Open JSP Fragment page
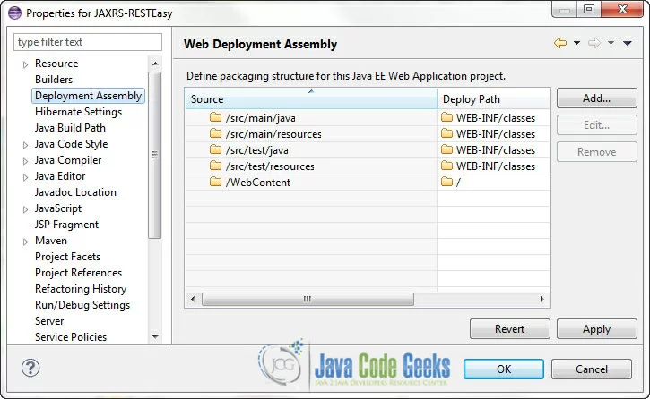Viewport: 650px width, 399px height. click(x=66, y=225)
